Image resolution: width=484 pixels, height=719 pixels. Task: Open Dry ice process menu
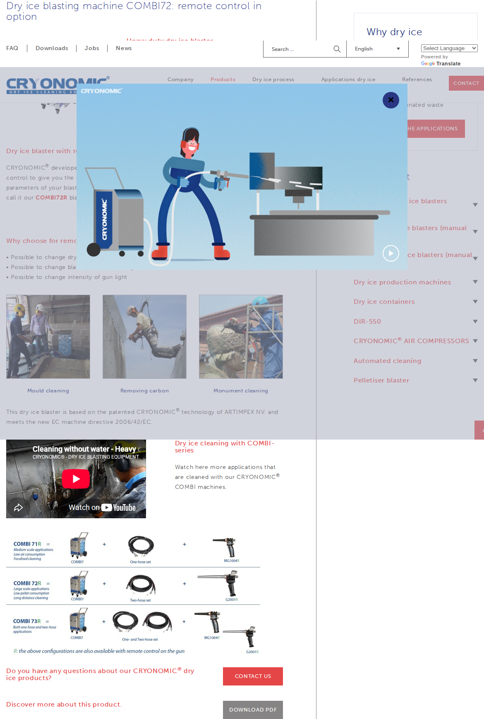pos(273,79)
